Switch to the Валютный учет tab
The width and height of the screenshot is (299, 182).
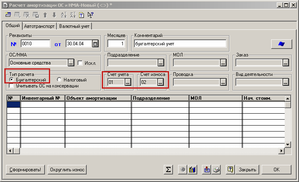click(75, 26)
